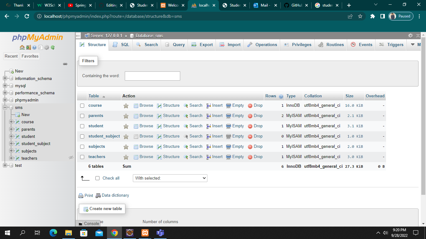Image resolution: width=426 pixels, height=239 pixels.
Task: Switch to the Triggers tab
Action: pos(391,45)
